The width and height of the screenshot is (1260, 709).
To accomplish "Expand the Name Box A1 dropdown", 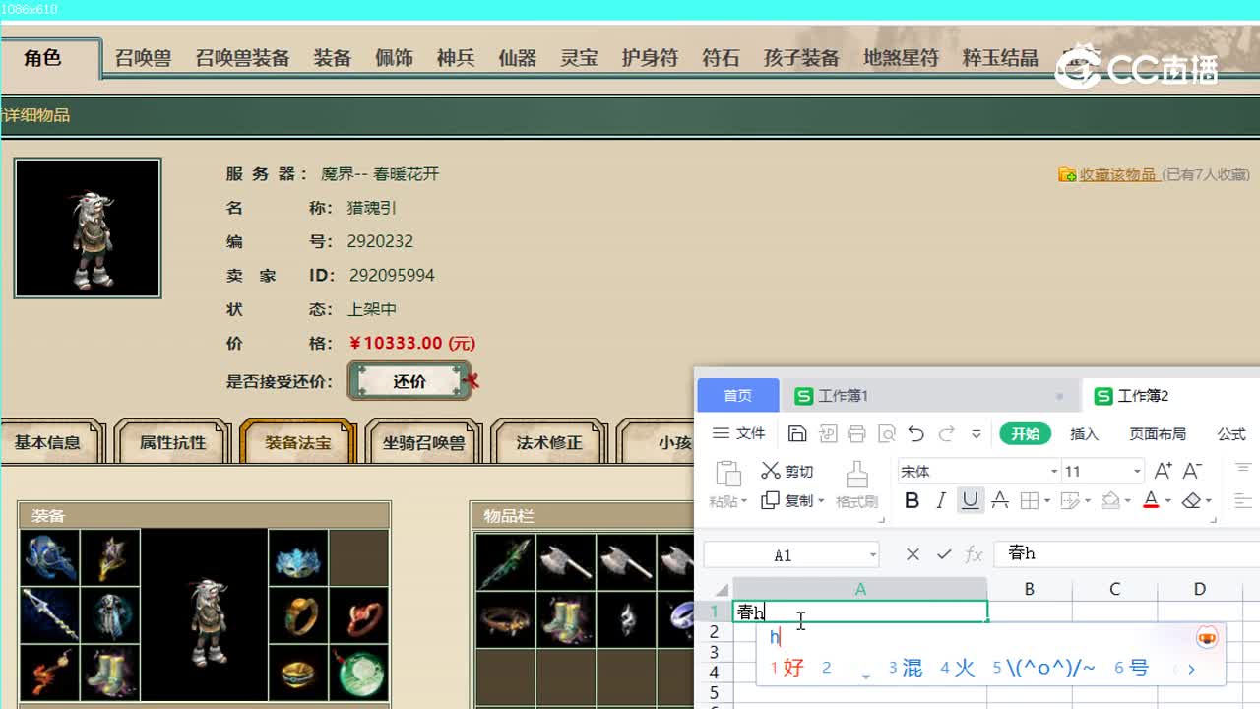I will click(872, 555).
